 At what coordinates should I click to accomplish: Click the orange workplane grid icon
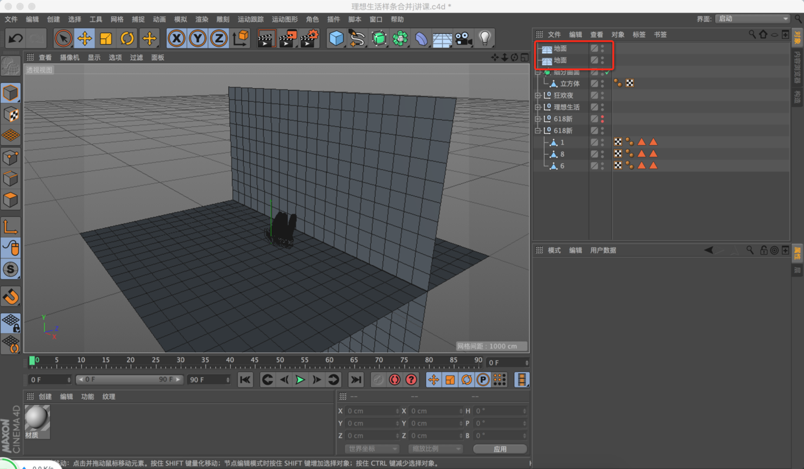click(x=10, y=136)
